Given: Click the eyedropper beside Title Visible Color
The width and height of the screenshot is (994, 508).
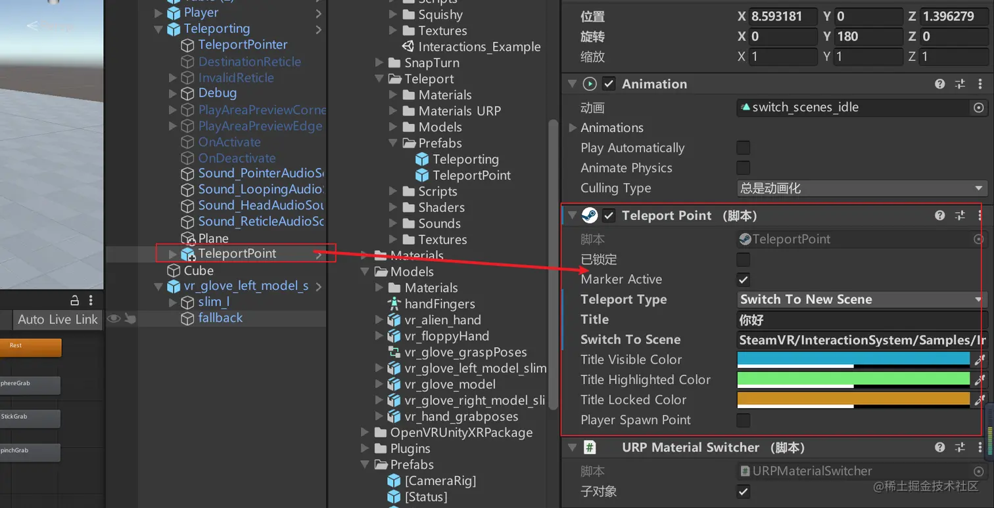Looking at the screenshot, I should 979,360.
